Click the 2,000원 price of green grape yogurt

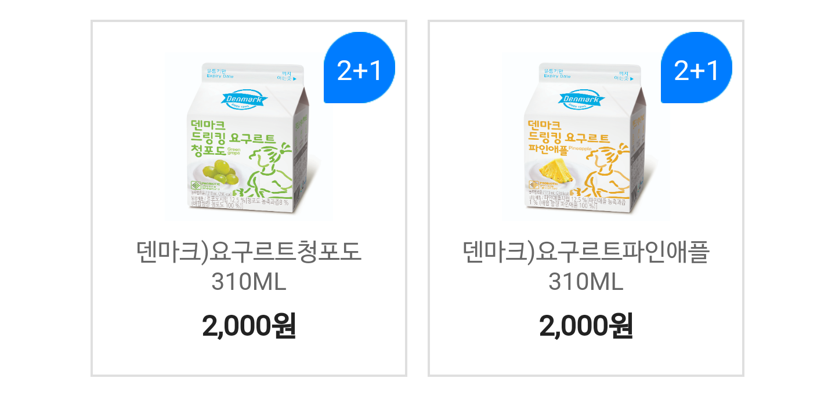tap(249, 326)
